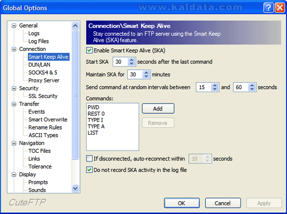Click the Start SKA seconds field

pos(120,62)
